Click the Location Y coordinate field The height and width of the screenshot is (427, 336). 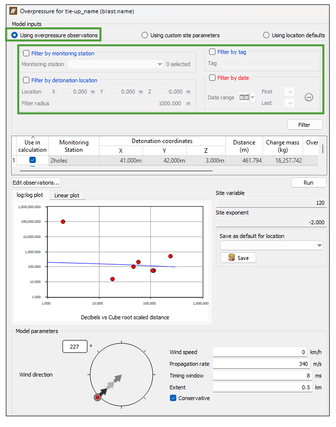point(121,92)
